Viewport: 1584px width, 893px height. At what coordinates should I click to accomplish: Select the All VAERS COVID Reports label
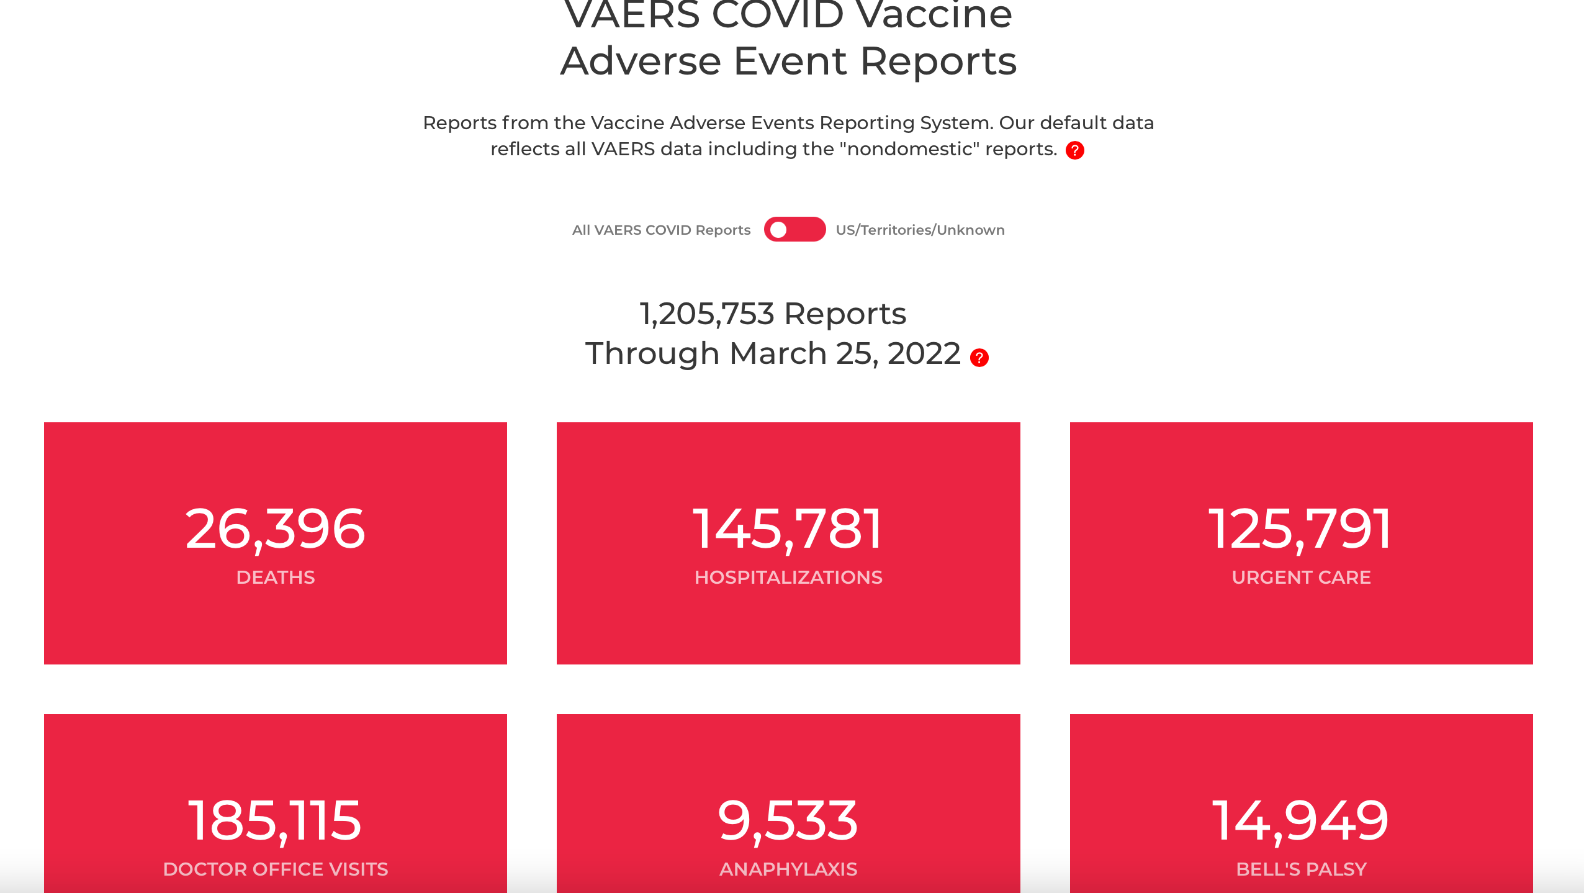click(x=661, y=230)
